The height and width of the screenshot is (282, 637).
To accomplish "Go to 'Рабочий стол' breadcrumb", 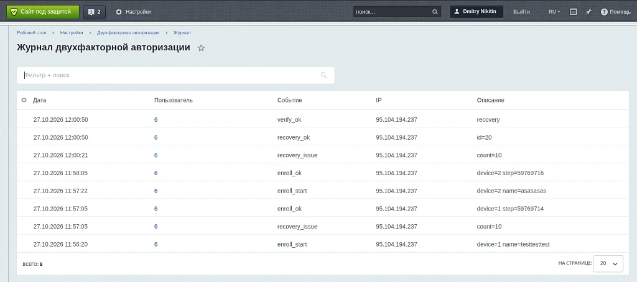I will pyautogui.click(x=32, y=32).
